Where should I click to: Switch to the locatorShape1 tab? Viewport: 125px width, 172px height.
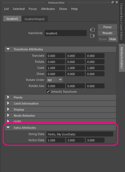(35, 19)
